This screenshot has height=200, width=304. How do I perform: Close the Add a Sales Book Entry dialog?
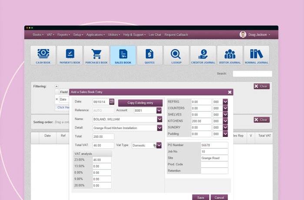[230, 92]
